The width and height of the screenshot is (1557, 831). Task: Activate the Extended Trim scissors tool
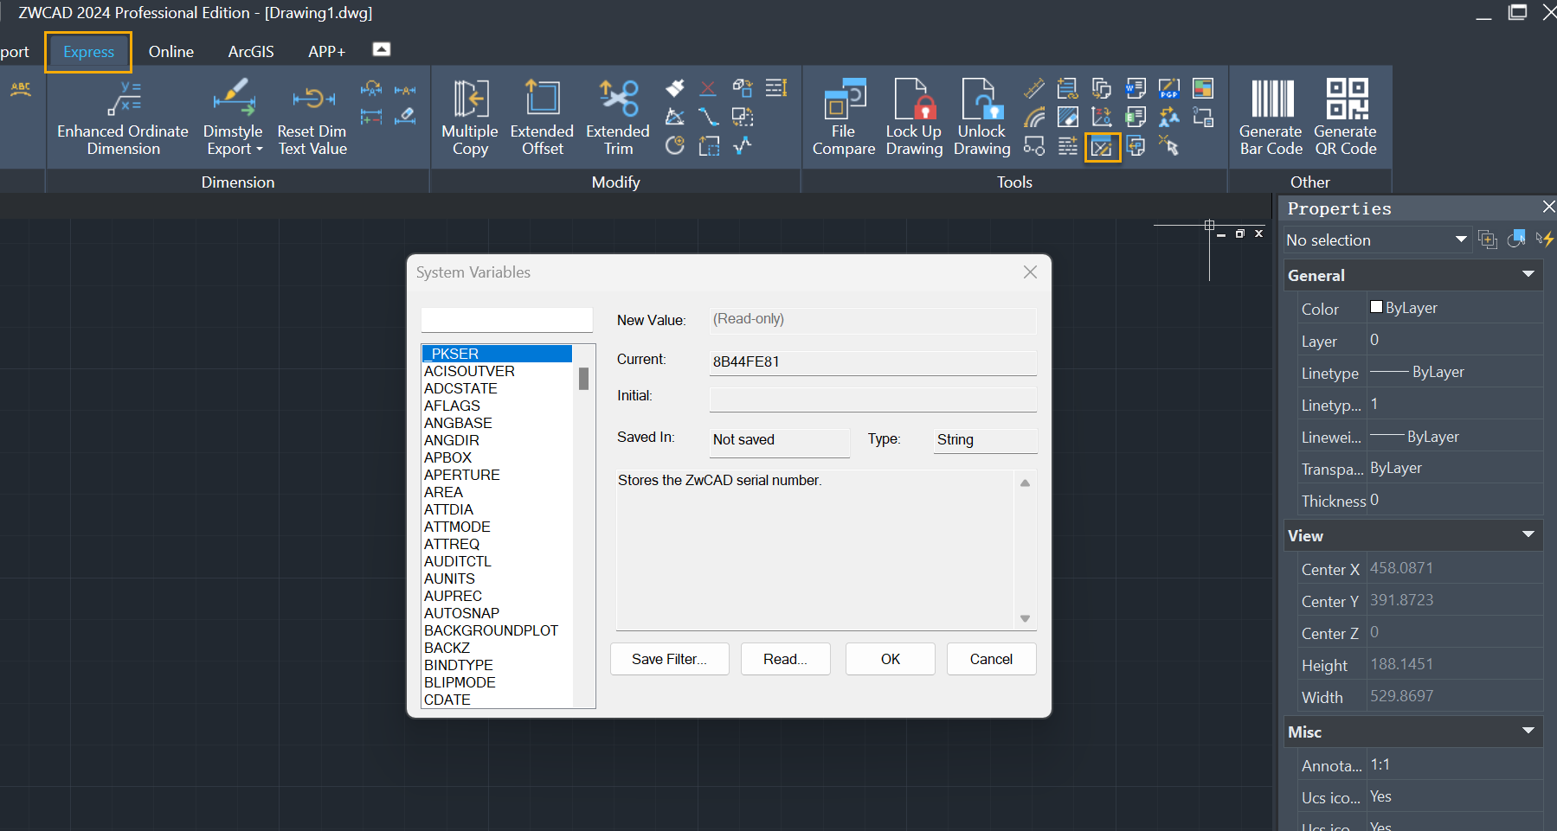coord(618,118)
